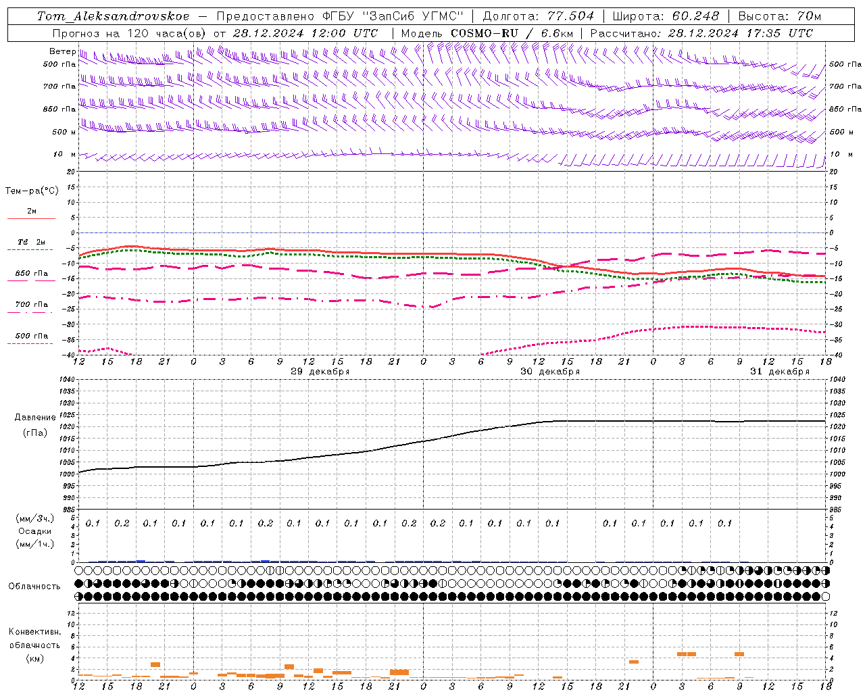Click the Ветер panel label
The height and width of the screenshot is (692, 865).
click(62, 51)
